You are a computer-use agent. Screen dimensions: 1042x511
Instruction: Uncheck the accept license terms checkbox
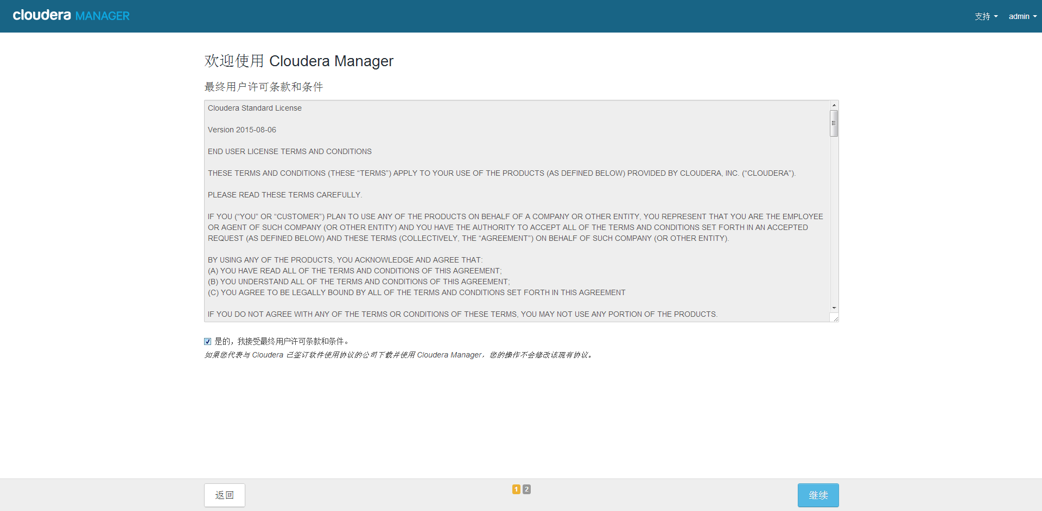coord(207,341)
